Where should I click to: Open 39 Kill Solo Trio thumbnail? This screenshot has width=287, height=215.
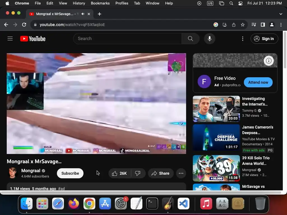pyautogui.click(x=216, y=168)
